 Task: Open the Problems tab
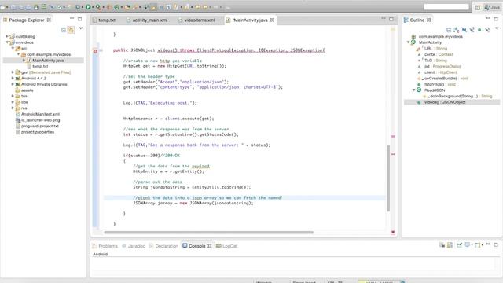pos(105,246)
